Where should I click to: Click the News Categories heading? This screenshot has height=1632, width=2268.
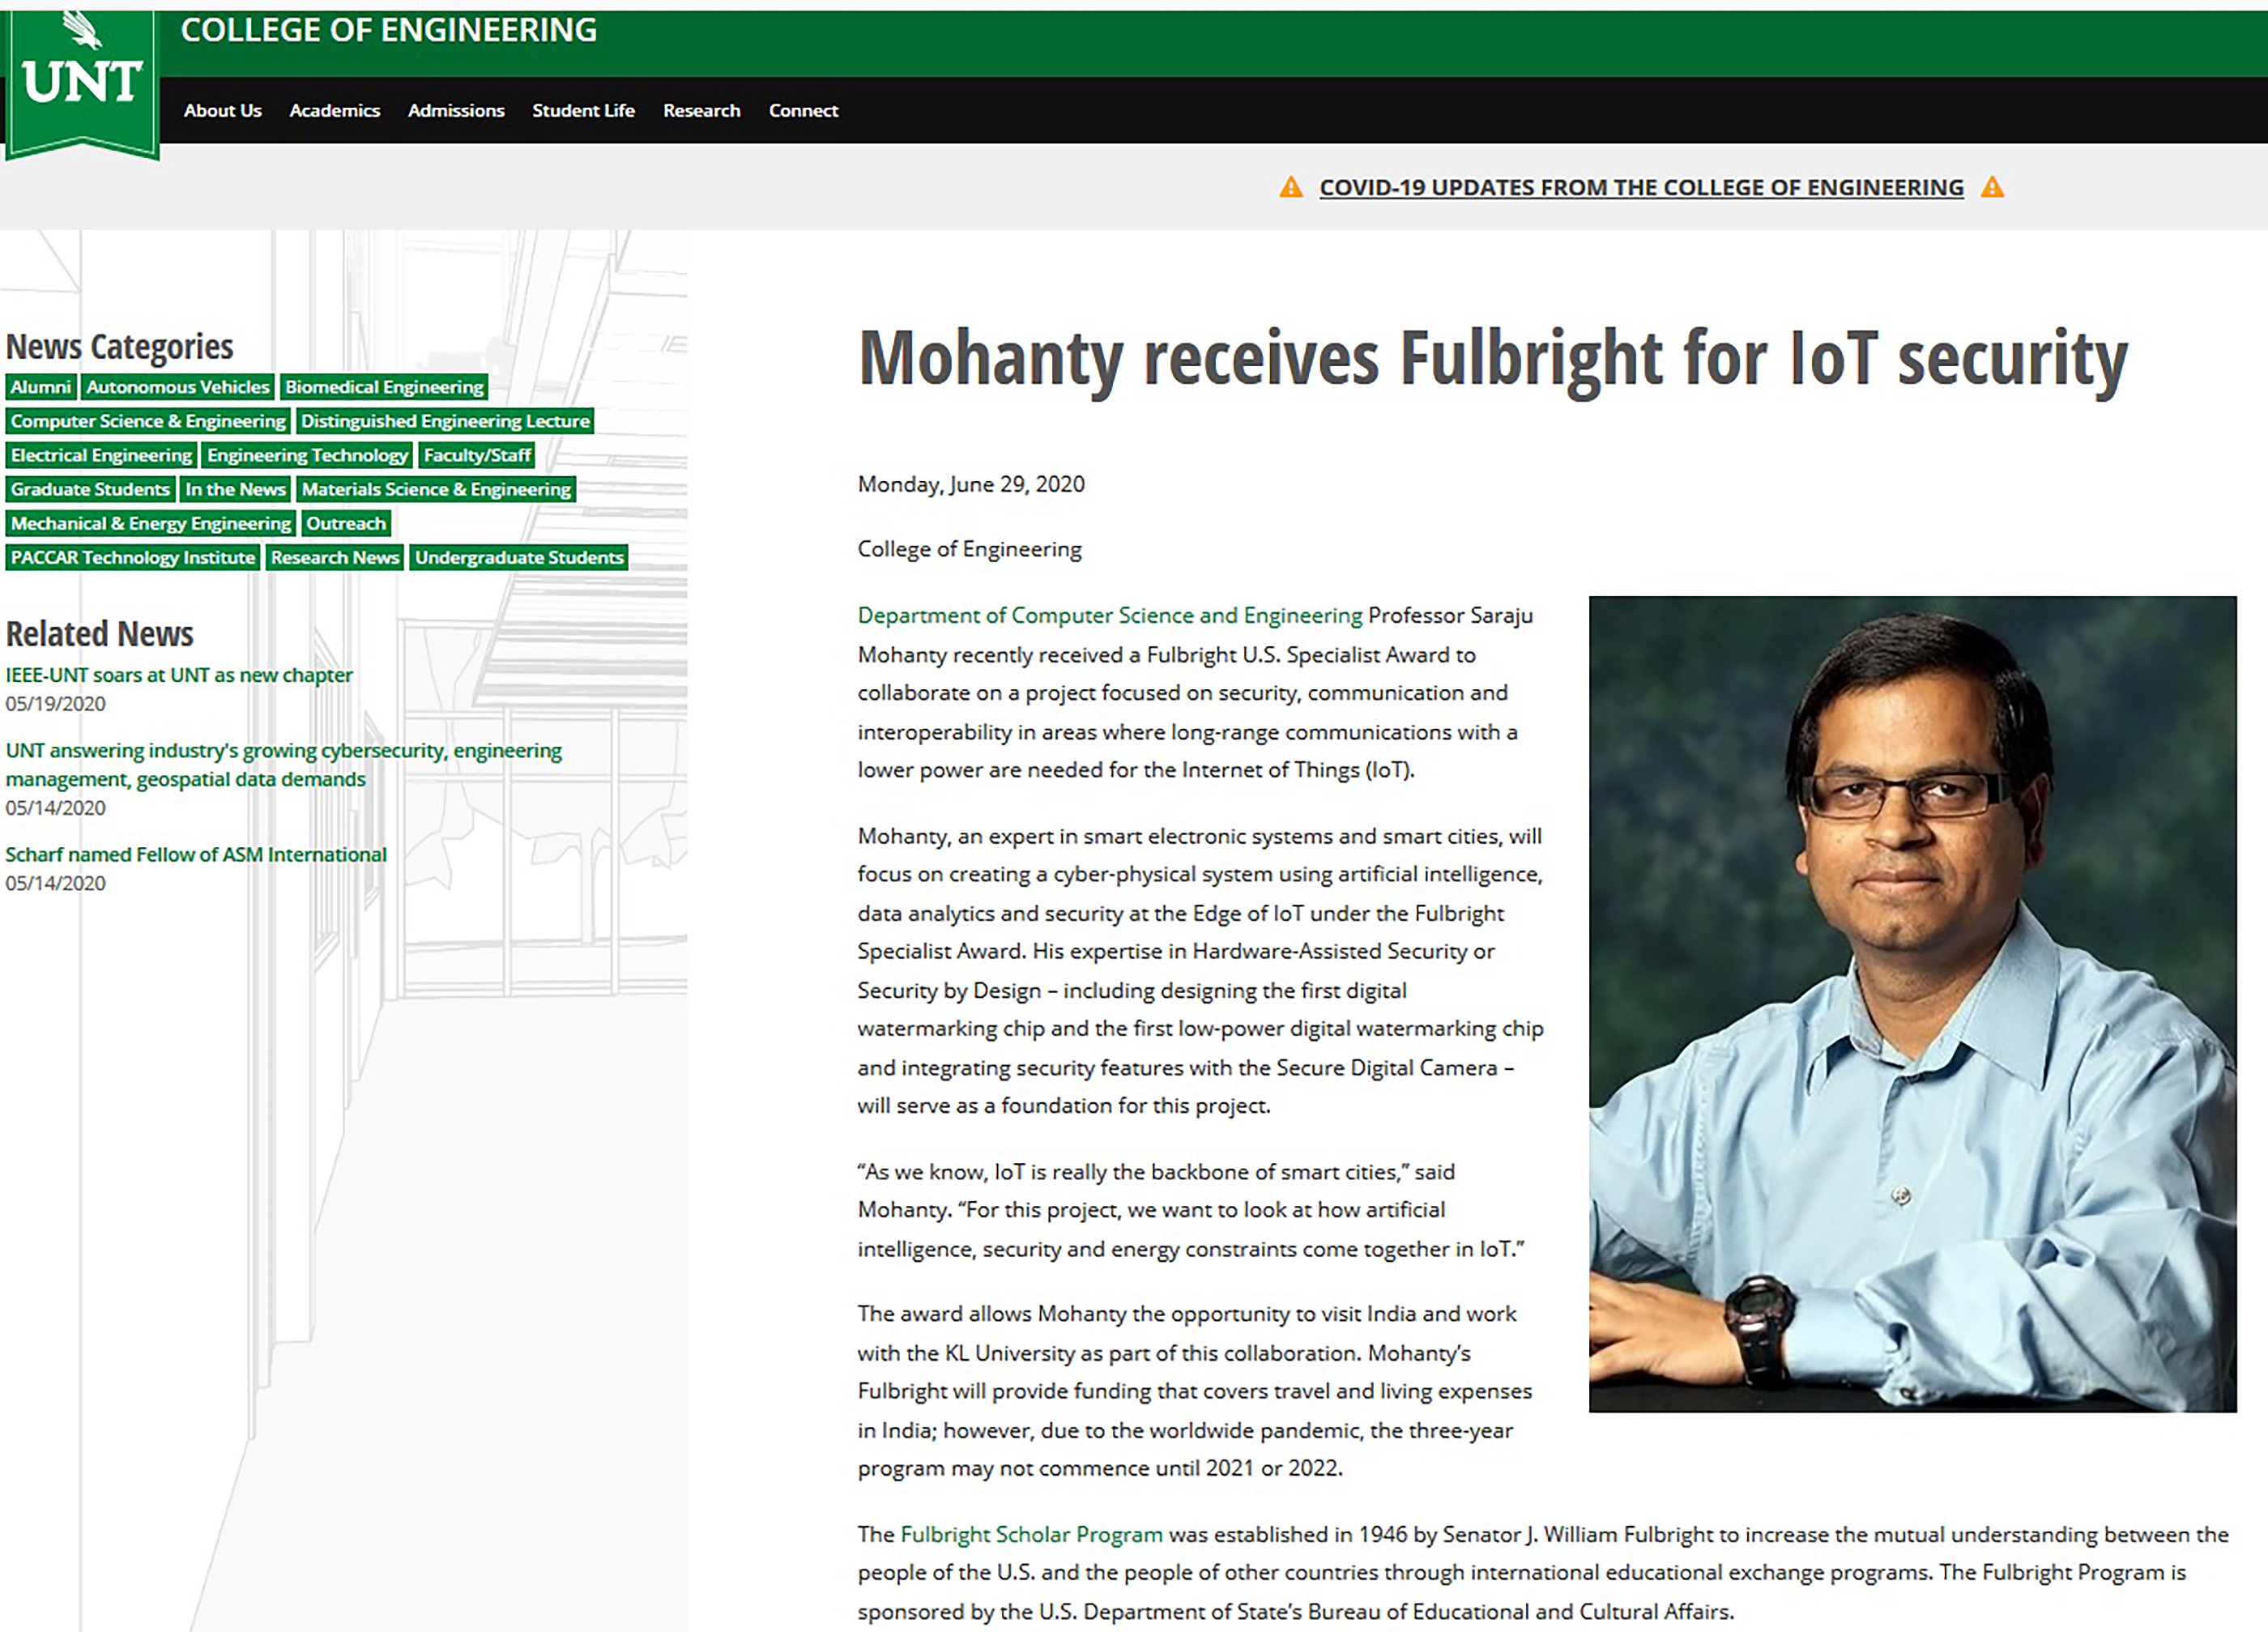click(119, 347)
